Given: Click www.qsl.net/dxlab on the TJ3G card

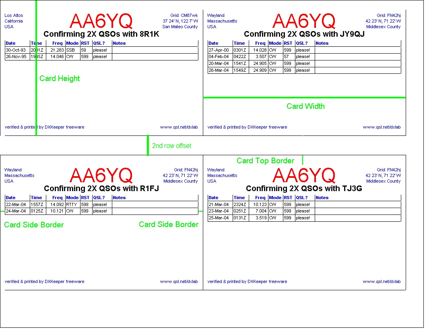Looking at the screenshot, I should 382,281.
